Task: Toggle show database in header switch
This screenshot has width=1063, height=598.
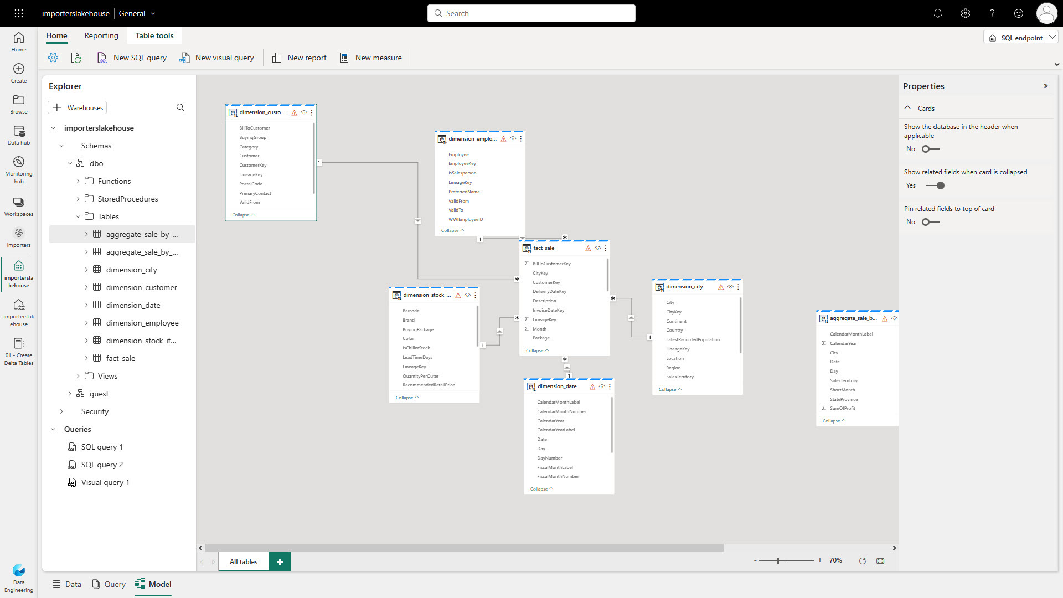Action: click(x=931, y=149)
